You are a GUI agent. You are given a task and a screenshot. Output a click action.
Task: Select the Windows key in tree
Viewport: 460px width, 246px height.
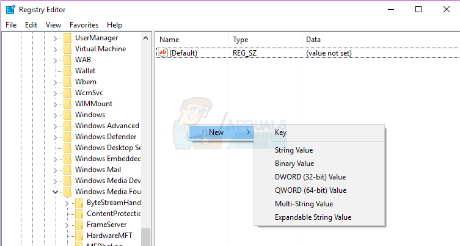(x=90, y=115)
